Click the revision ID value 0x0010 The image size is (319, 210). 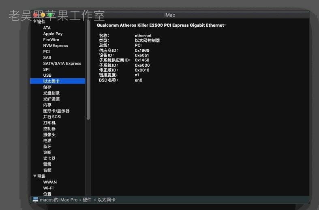142,70
